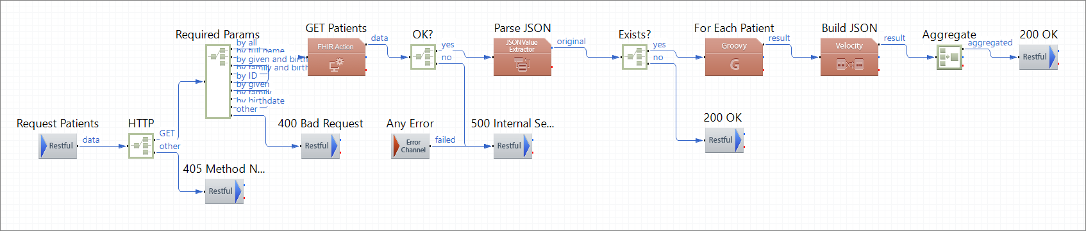Click the 405 Method Not Allowed node
Screen dimensions: 1086x231
[224, 191]
